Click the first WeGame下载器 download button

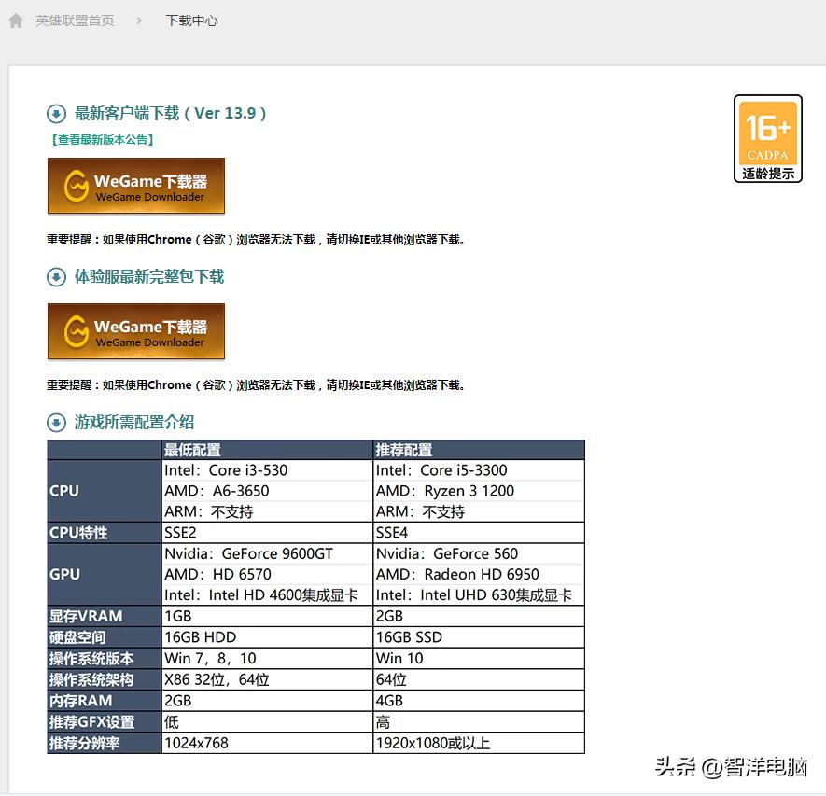135,185
